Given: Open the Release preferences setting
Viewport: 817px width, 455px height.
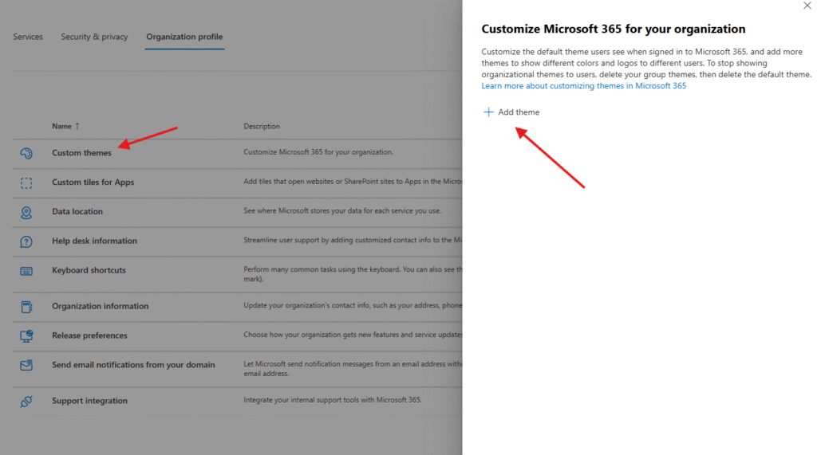Looking at the screenshot, I should (89, 335).
